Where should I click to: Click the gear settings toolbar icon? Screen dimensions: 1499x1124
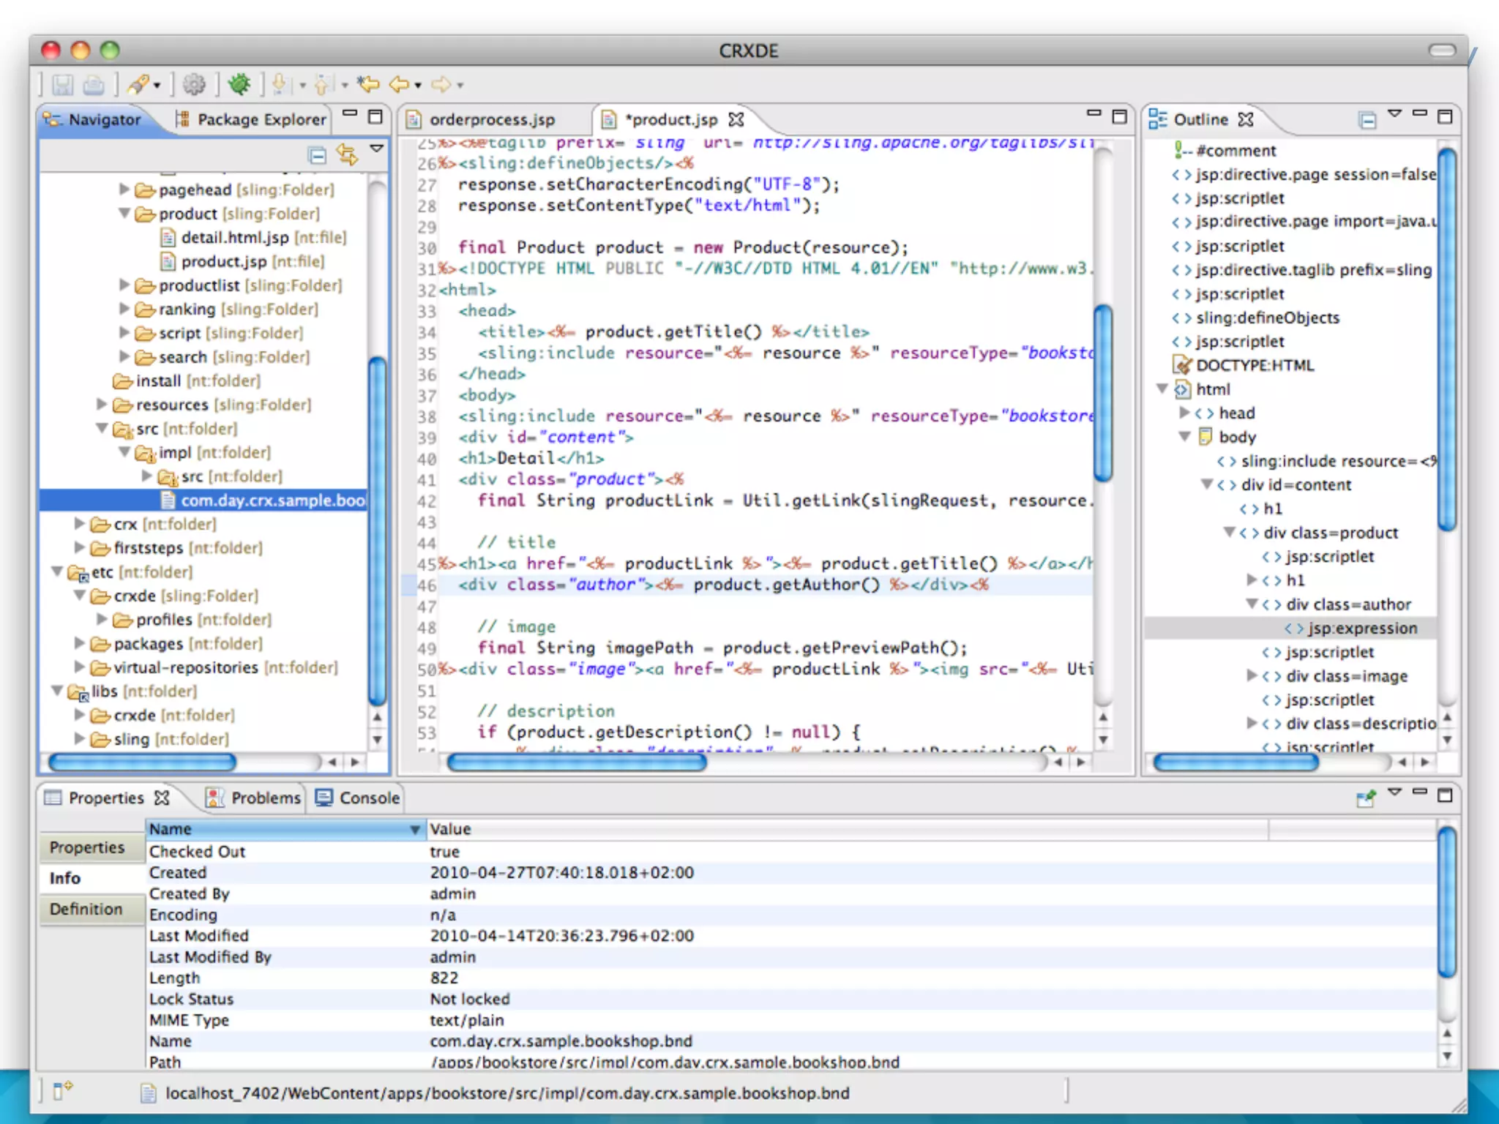coord(194,84)
